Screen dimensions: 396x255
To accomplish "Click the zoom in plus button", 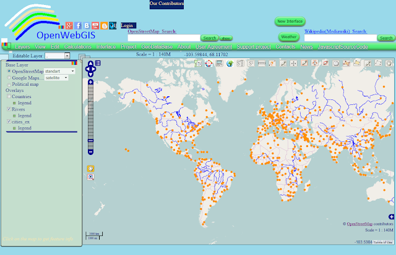I will (x=90, y=82).
